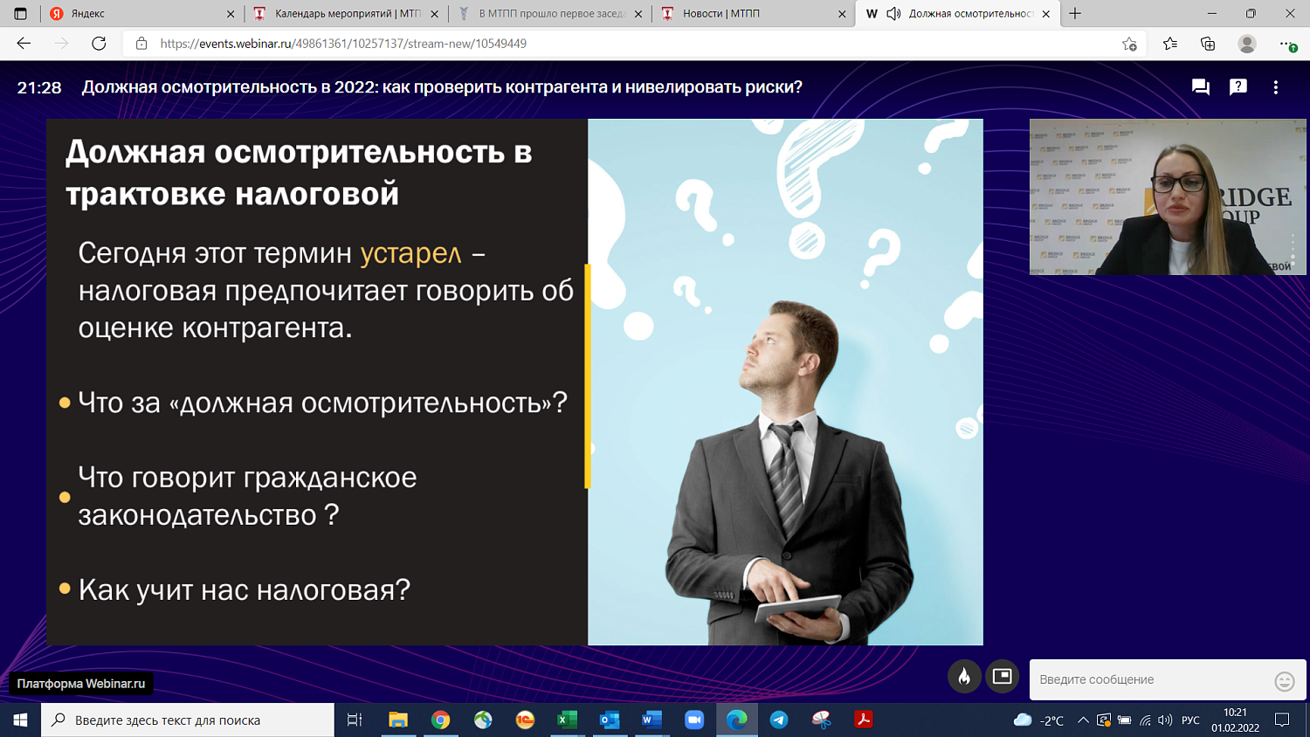Send a flame reaction
Image resolution: width=1310 pixels, height=737 pixels.
(x=964, y=677)
